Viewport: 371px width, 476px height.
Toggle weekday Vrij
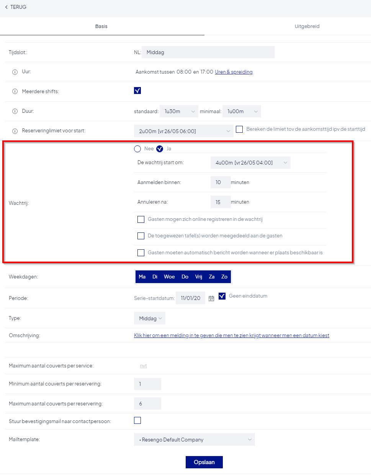tap(199, 277)
